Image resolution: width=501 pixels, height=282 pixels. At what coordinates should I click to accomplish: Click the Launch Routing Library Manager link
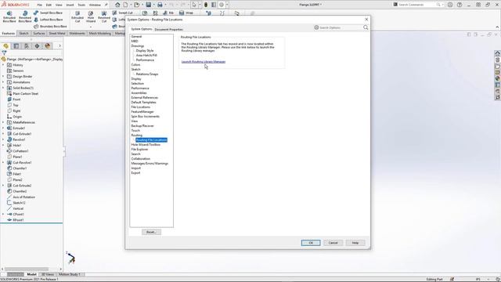coord(204,62)
